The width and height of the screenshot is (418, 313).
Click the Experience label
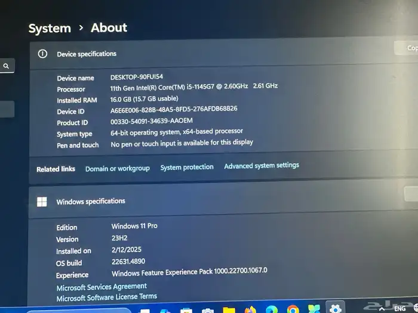[72, 275]
